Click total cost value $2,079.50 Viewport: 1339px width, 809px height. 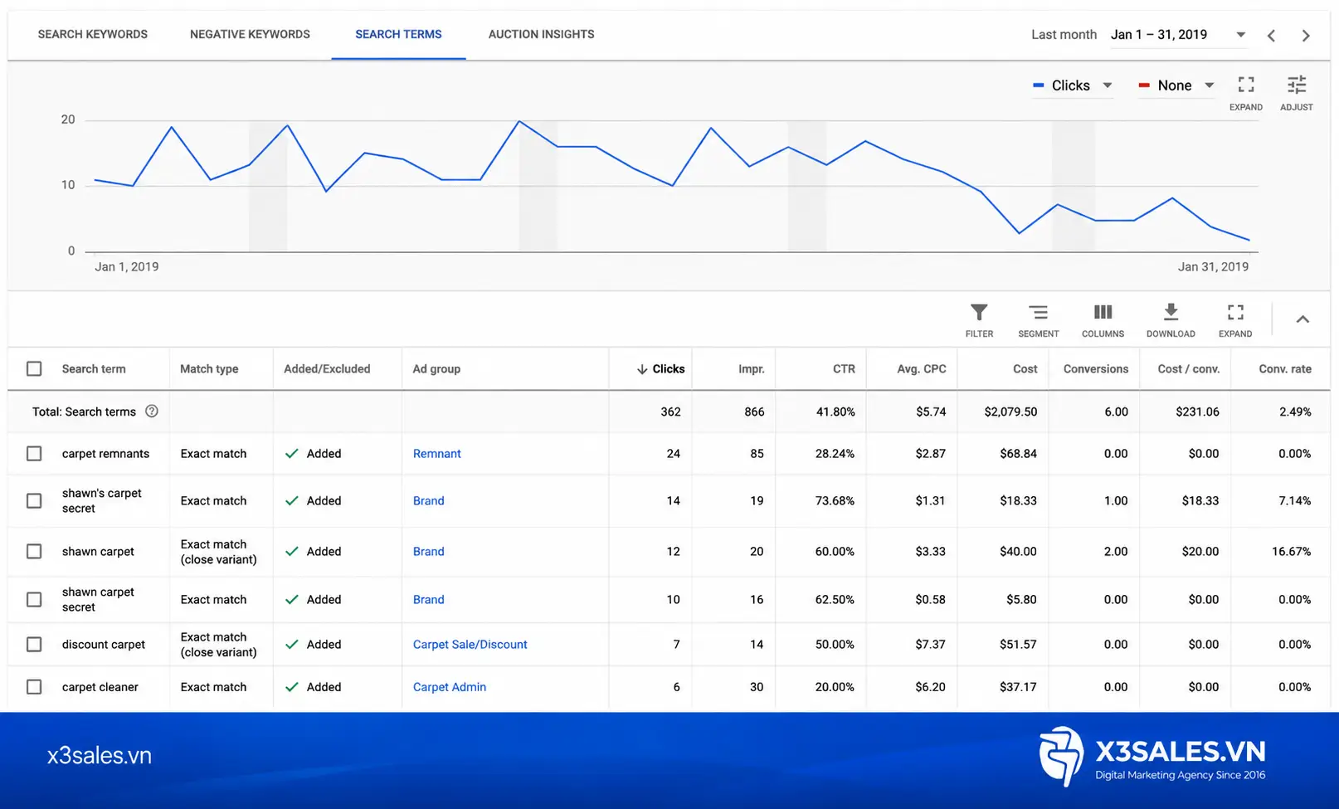point(1010,412)
